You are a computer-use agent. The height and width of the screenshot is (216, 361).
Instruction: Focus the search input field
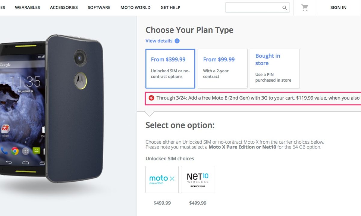[253, 8]
